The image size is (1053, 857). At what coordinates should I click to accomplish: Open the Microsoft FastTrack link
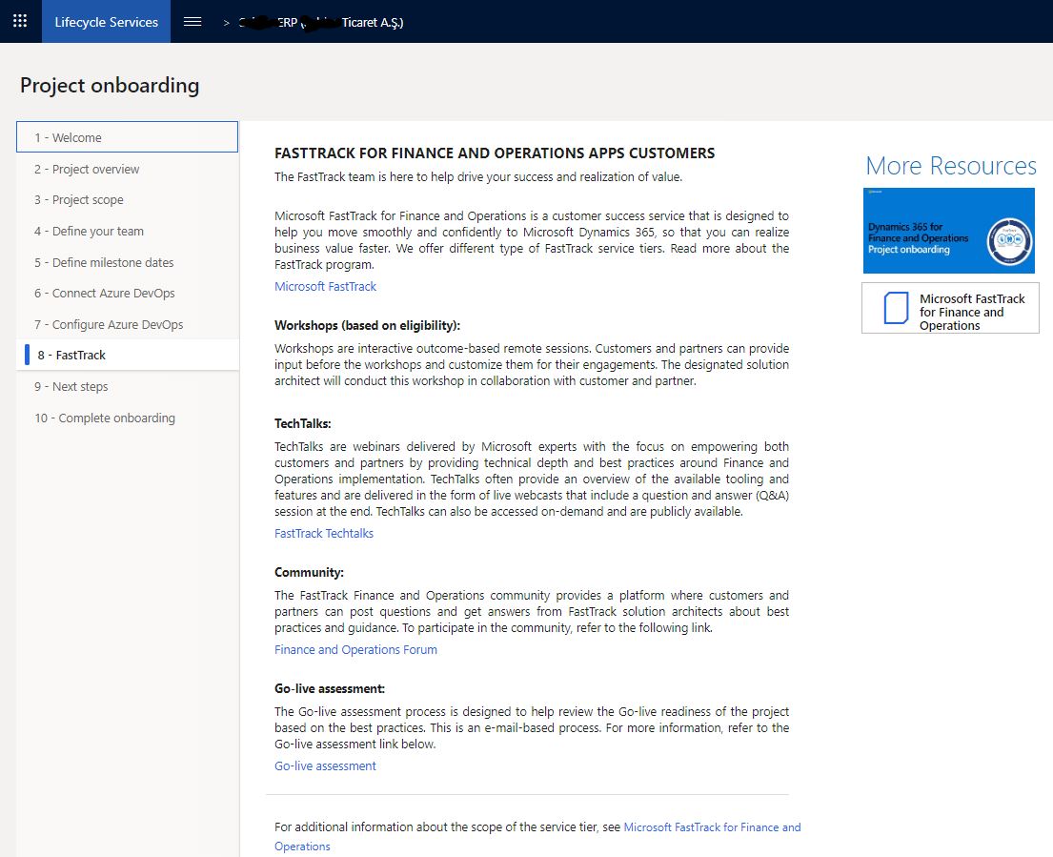point(325,286)
